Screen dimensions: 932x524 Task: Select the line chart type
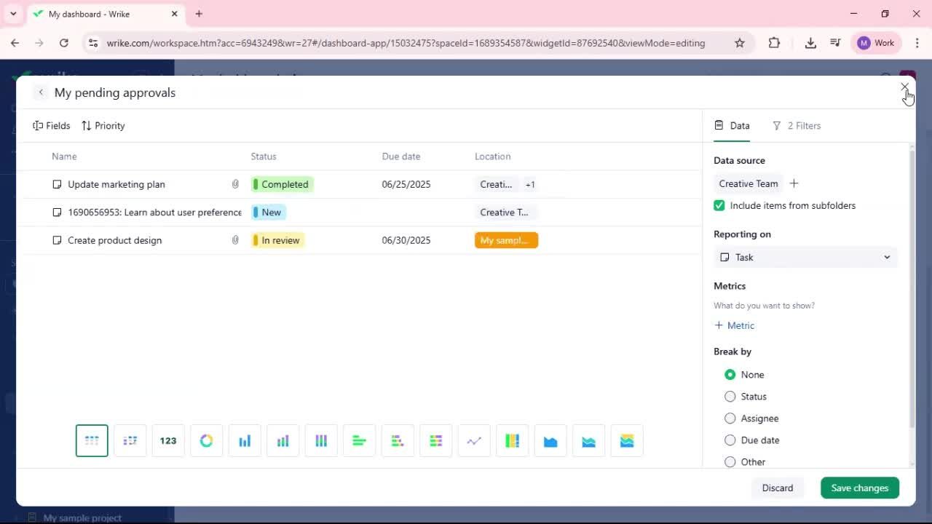(474, 441)
